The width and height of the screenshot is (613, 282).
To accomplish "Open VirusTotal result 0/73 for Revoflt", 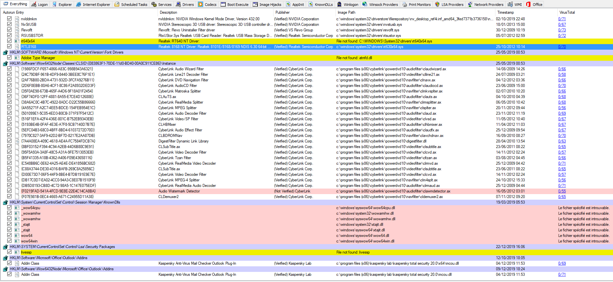I will [562, 30].
